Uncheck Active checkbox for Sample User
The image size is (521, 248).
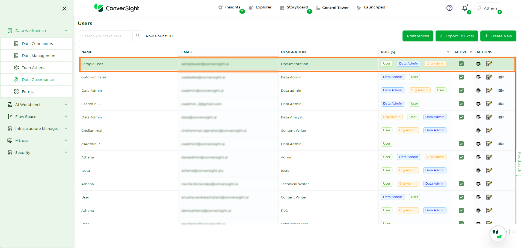point(461,64)
